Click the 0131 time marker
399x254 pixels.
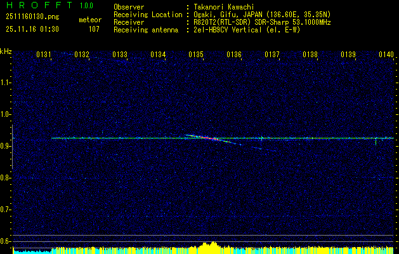pyautogui.click(x=44, y=55)
